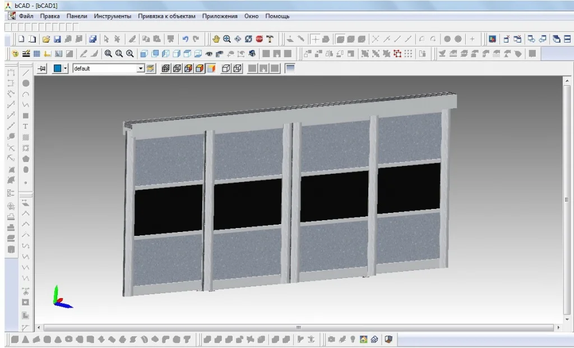This screenshot has width=574, height=348.
Task: Open the Приложения menu
Action: tap(220, 16)
